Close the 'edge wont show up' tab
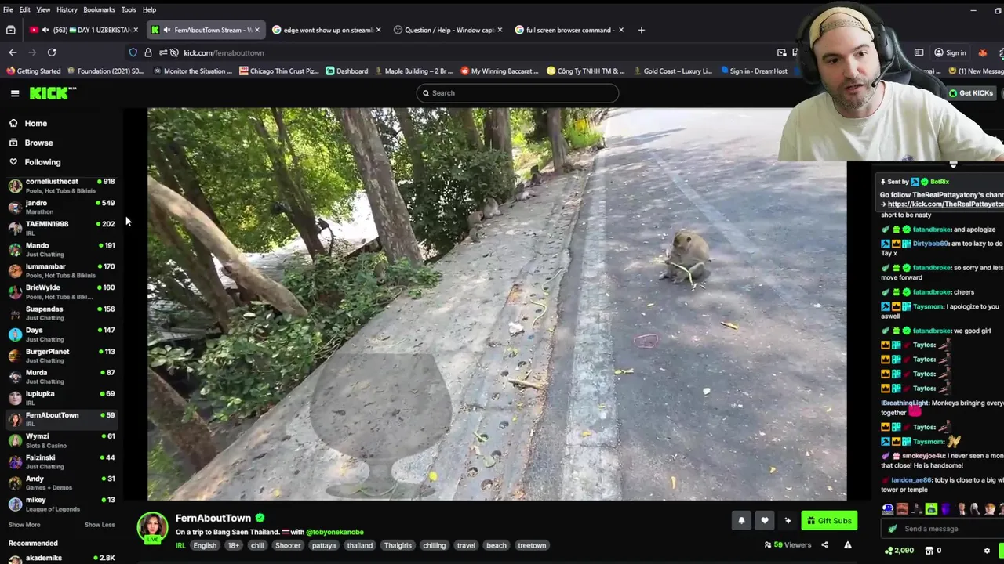Image resolution: width=1004 pixels, height=564 pixels. point(379,30)
